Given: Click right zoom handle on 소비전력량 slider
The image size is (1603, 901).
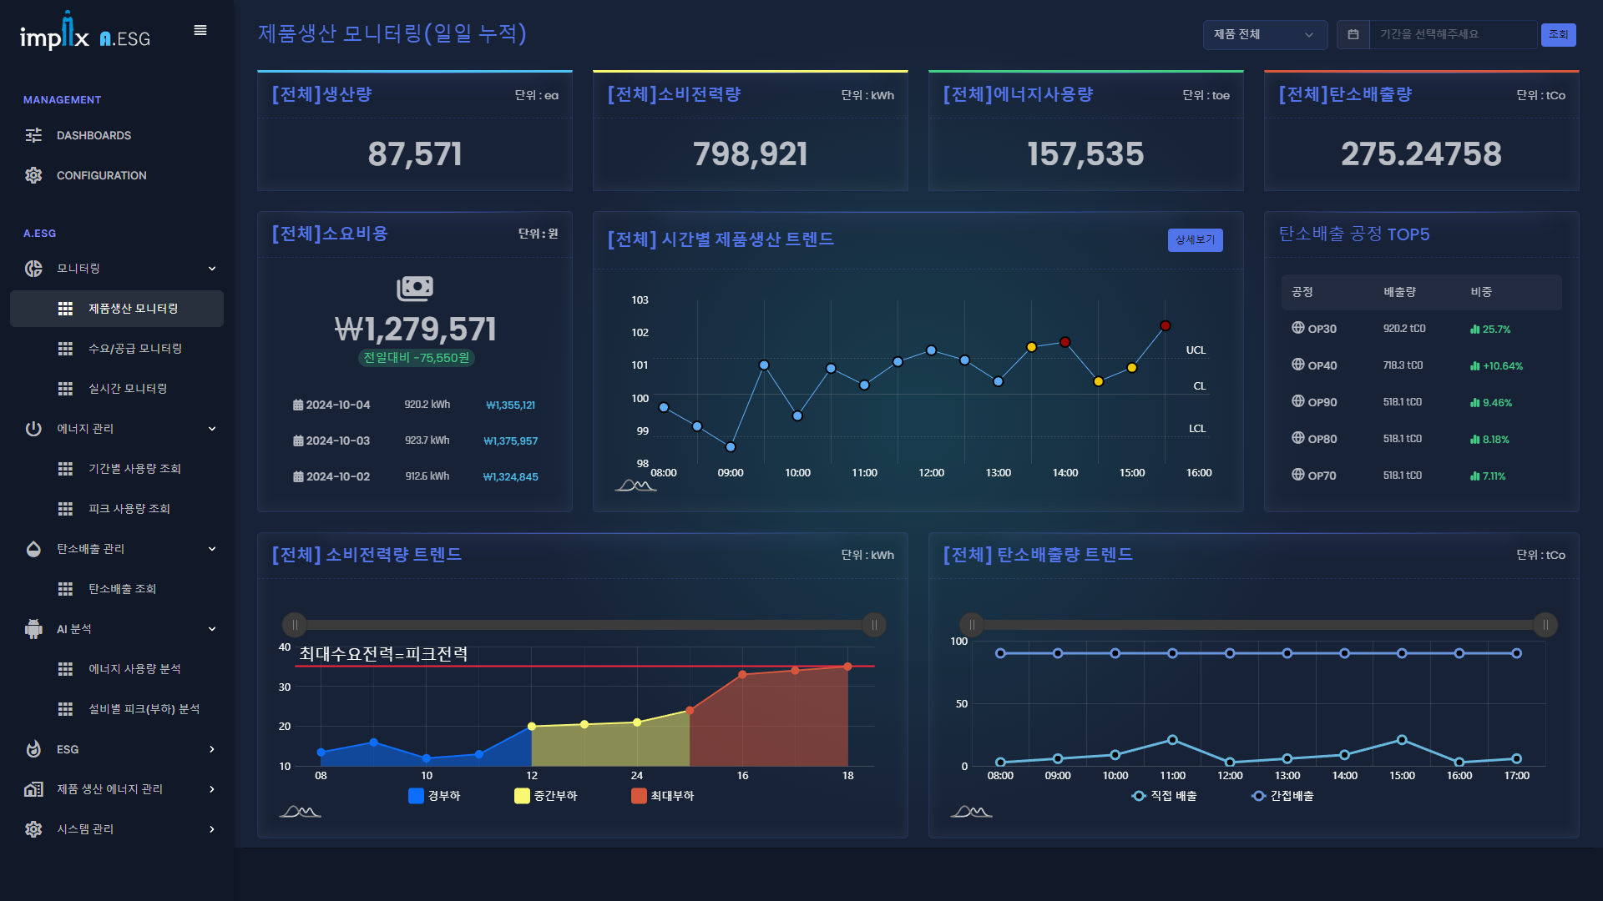Looking at the screenshot, I should click(x=874, y=625).
